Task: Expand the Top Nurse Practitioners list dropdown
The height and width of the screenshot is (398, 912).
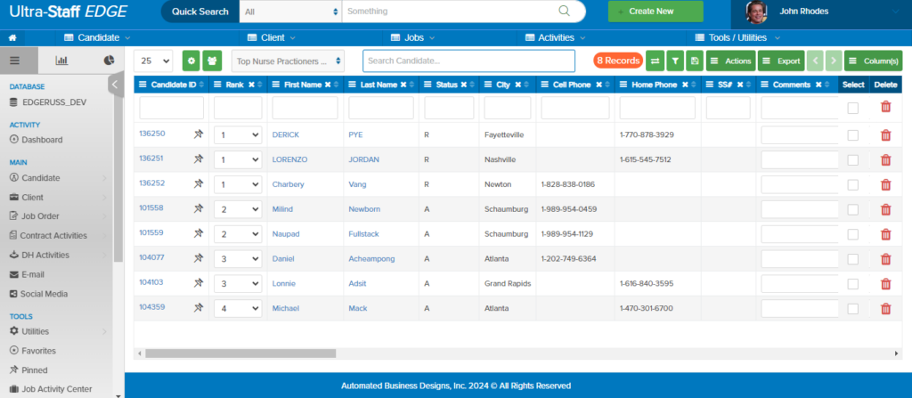Action: pos(287,61)
